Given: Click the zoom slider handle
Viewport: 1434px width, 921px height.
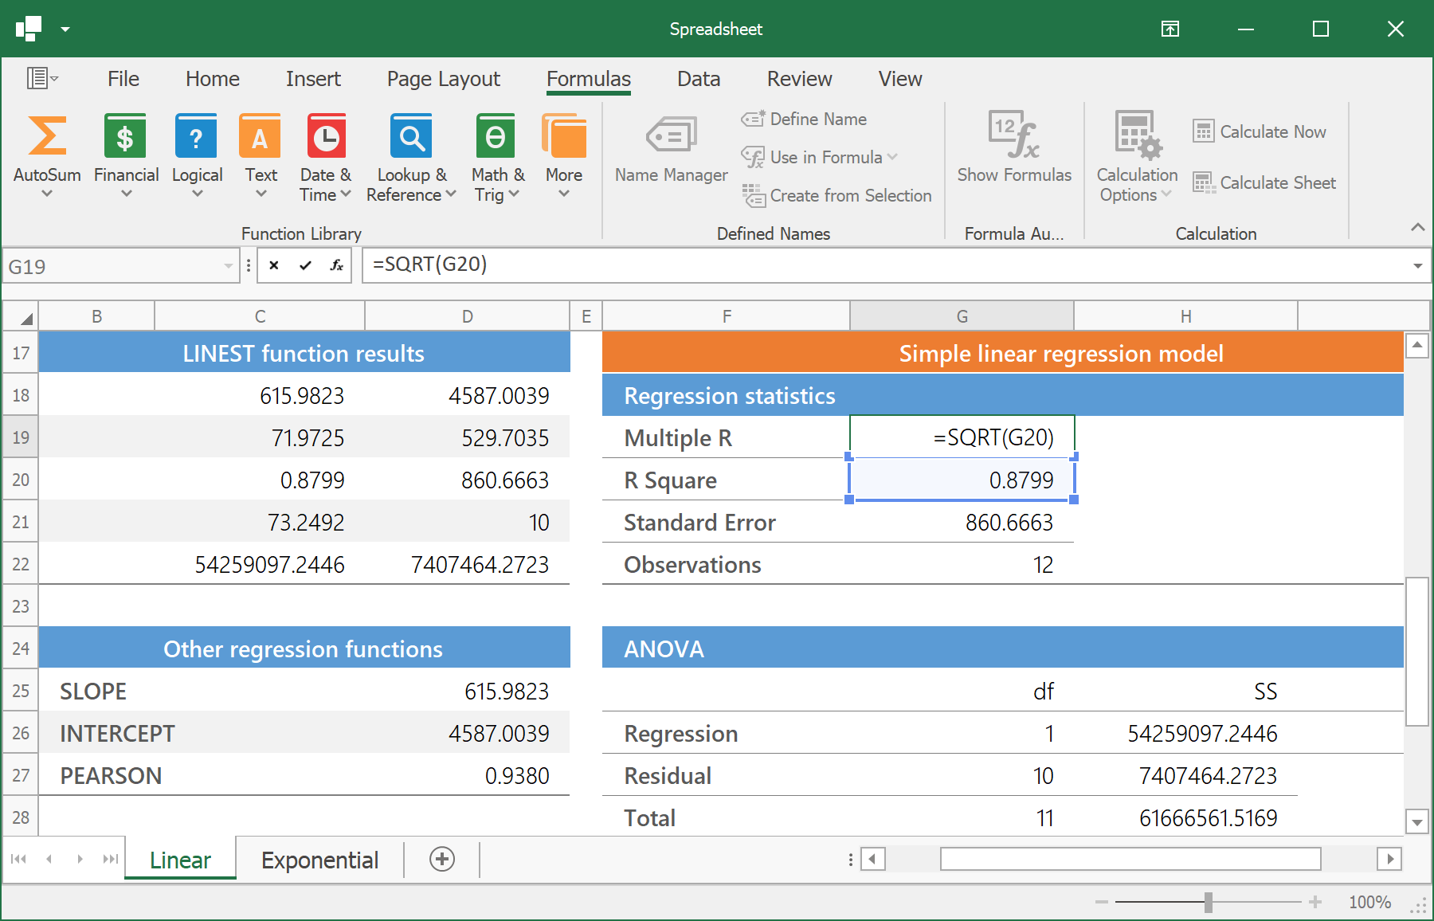Looking at the screenshot, I should 1209,902.
